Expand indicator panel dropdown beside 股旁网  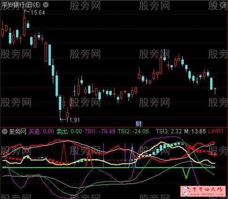[5, 131]
